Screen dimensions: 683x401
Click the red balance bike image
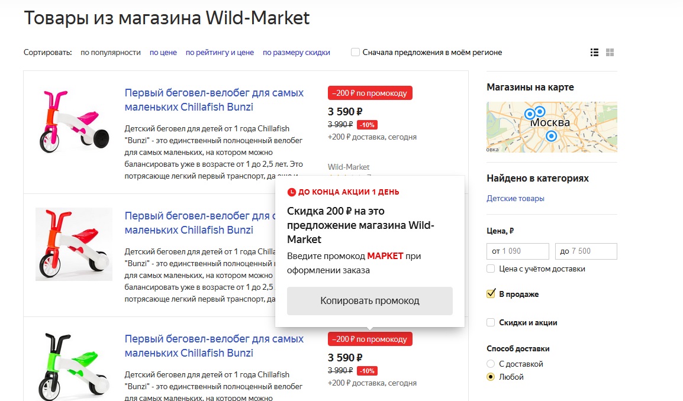[74, 244]
